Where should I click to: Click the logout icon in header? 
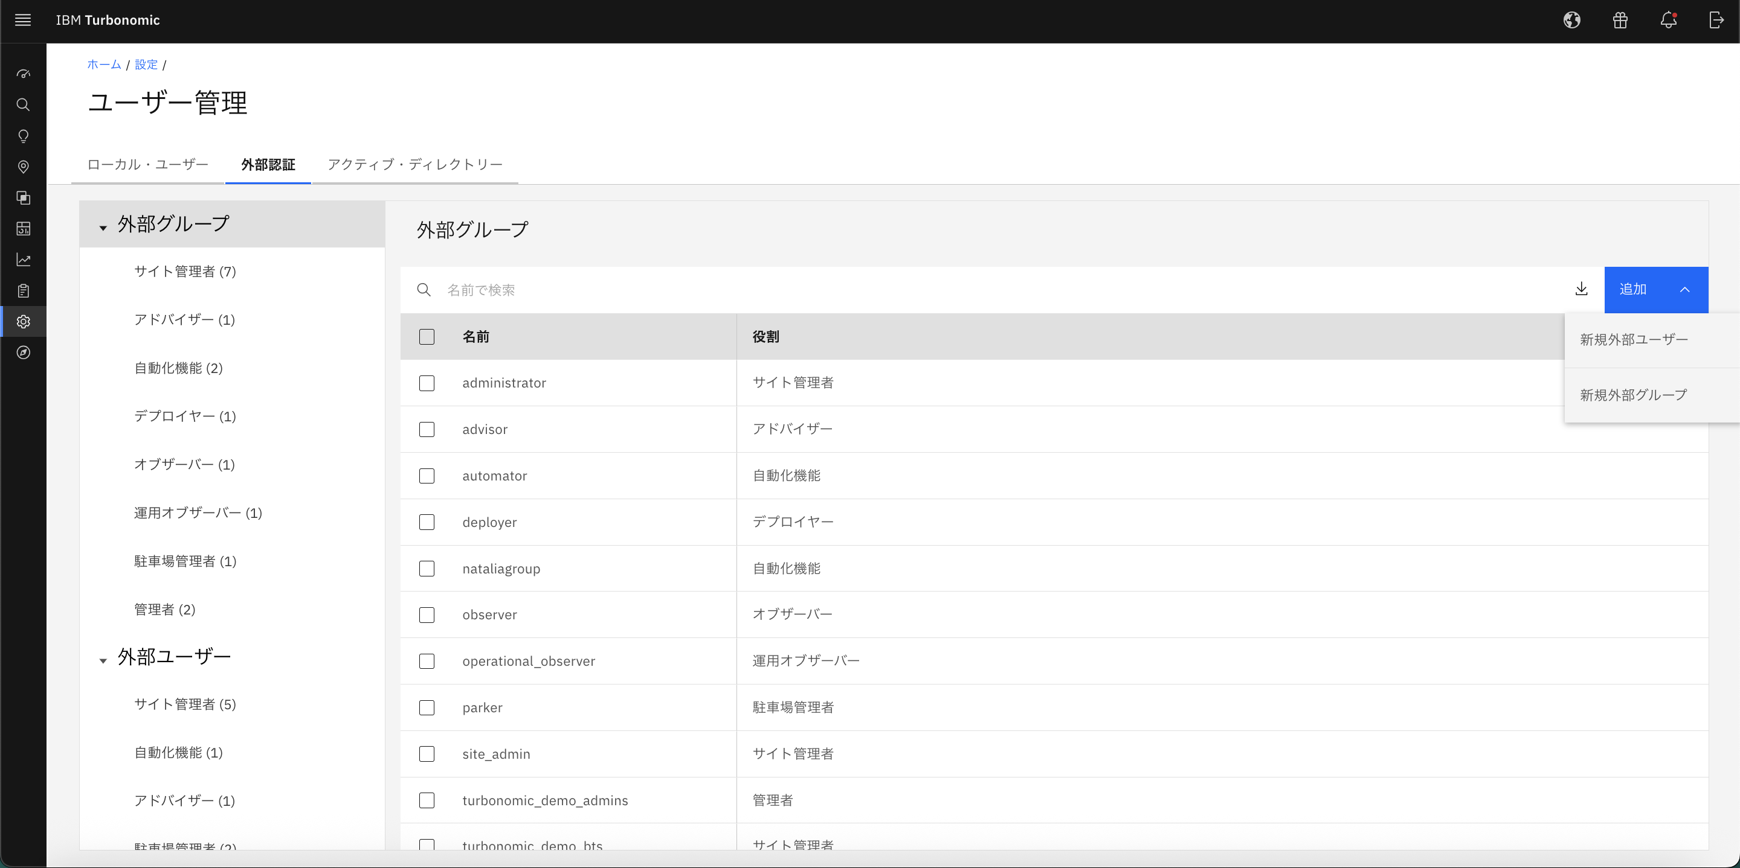coord(1716,21)
